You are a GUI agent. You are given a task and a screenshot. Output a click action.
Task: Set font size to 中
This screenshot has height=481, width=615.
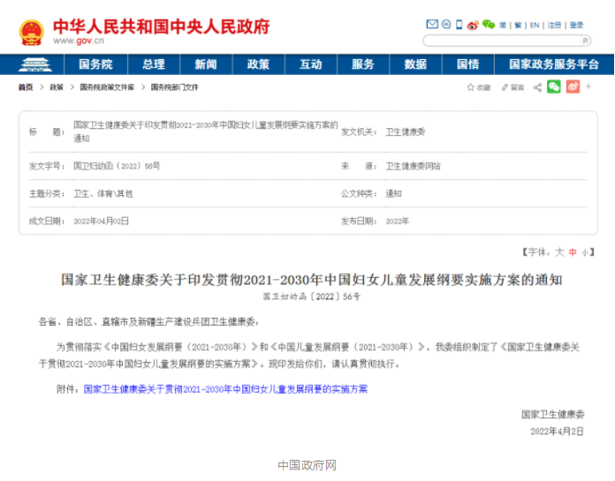tap(573, 252)
